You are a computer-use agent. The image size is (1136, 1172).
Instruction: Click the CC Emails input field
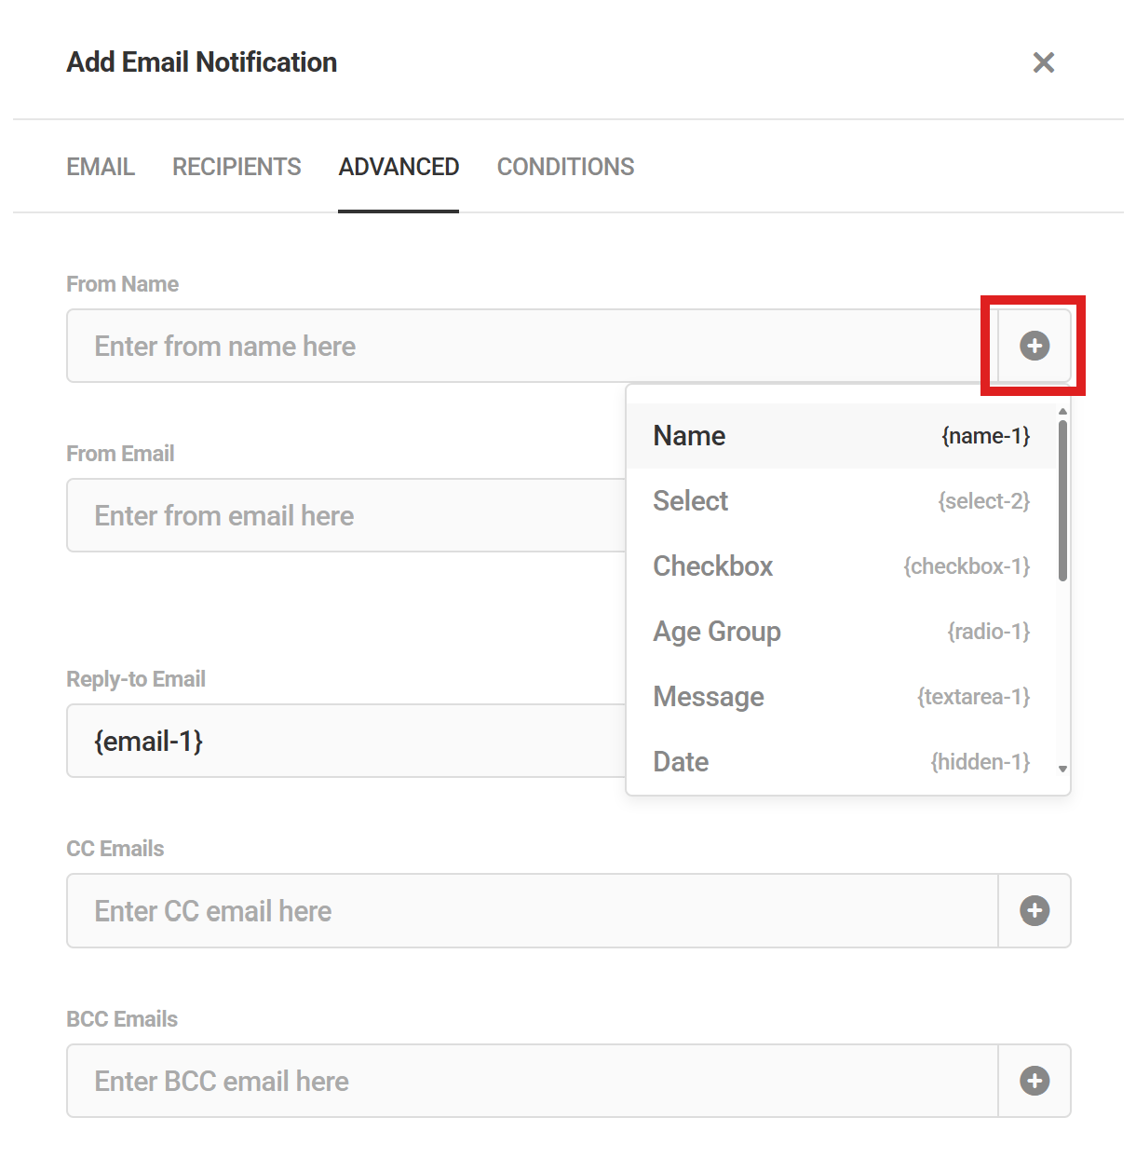533,910
